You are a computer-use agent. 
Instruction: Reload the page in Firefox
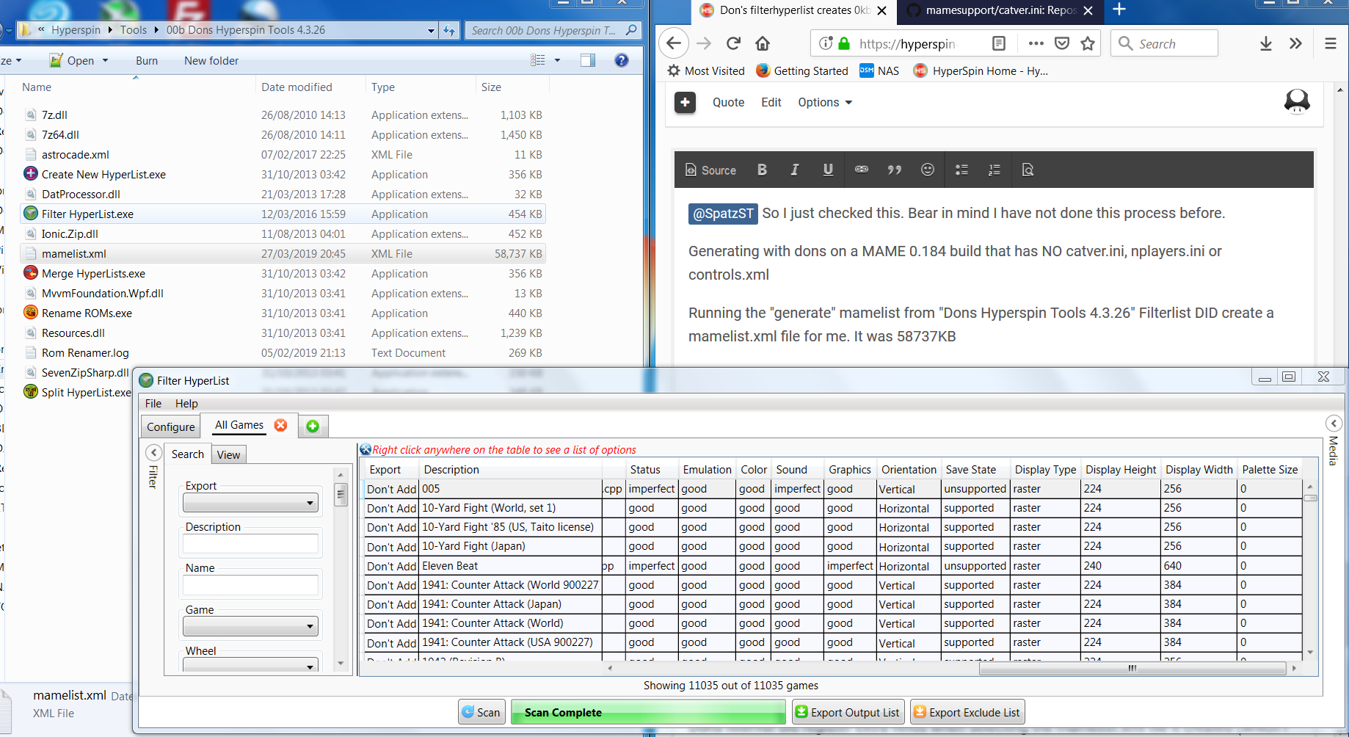733,43
